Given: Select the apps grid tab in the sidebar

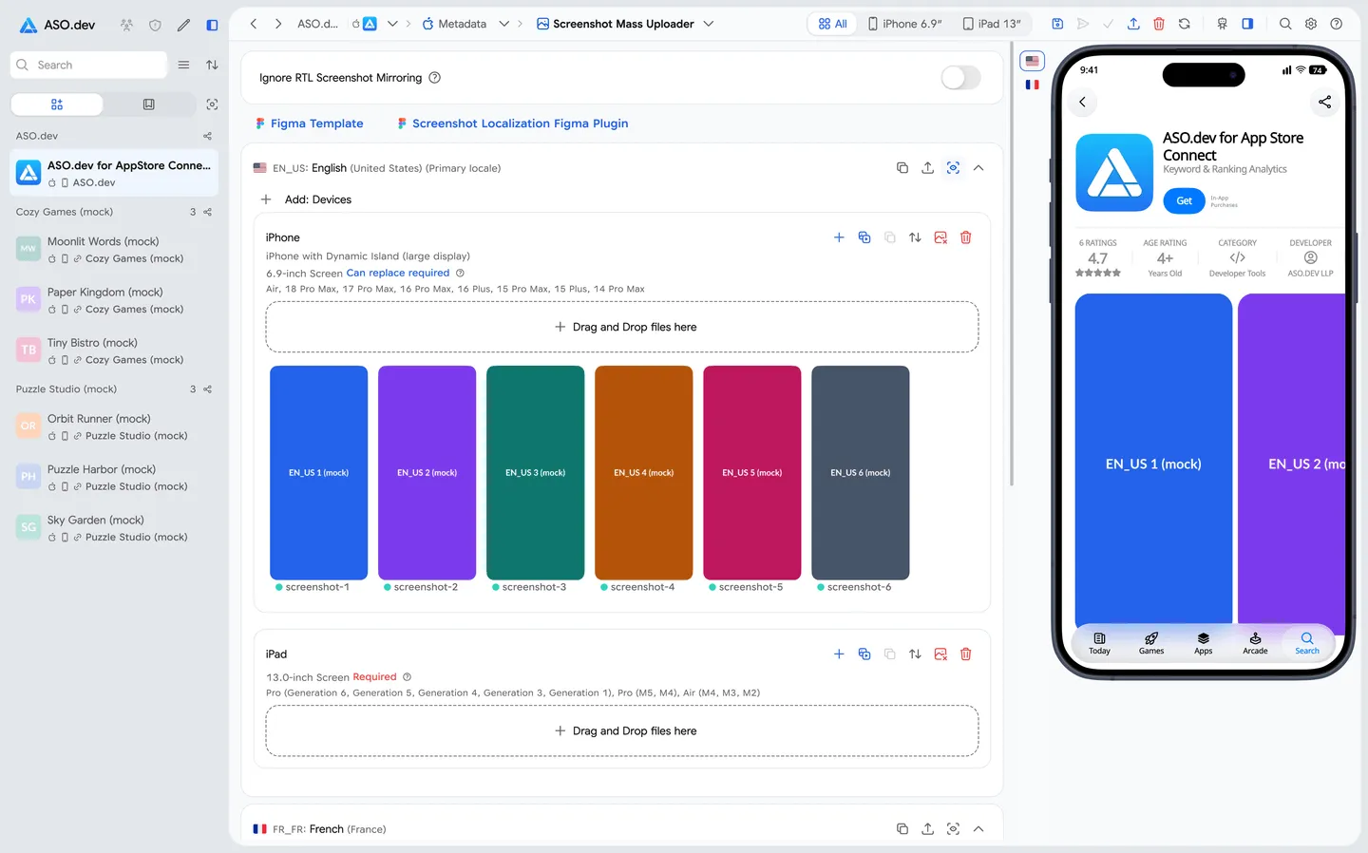Looking at the screenshot, I should point(57,104).
